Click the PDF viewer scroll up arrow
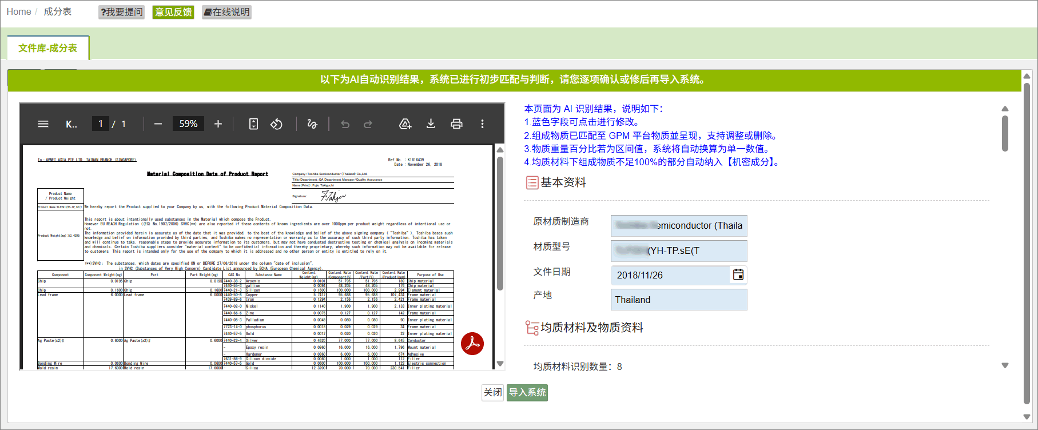The image size is (1038, 430). tap(500, 150)
